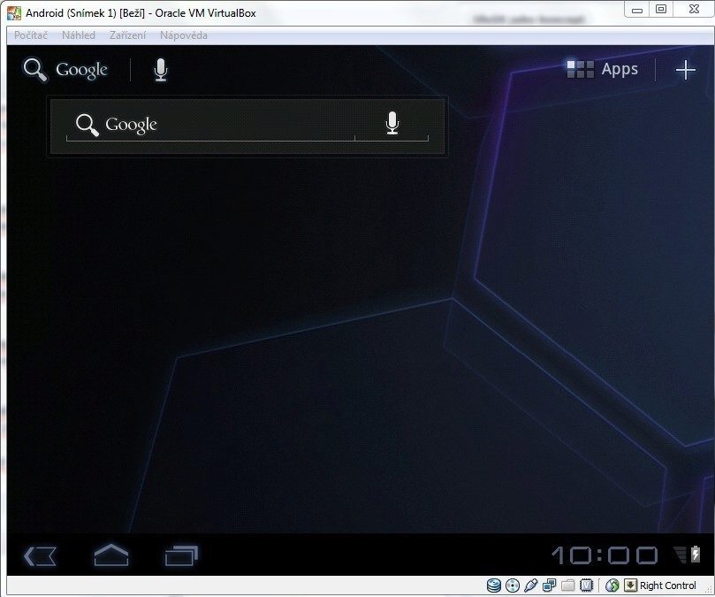Viewport: 715px width, 597px height.
Task: Click the keyboard capture arrow icon
Action: tap(630, 586)
